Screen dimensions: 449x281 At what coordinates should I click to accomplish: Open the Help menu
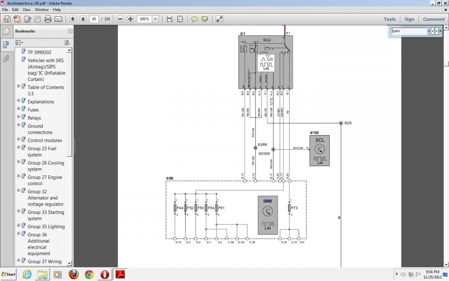[x=56, y=9]
